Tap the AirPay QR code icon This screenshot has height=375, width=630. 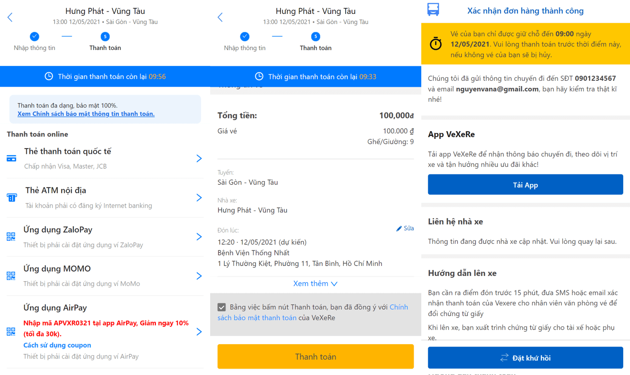pos(11,332)
